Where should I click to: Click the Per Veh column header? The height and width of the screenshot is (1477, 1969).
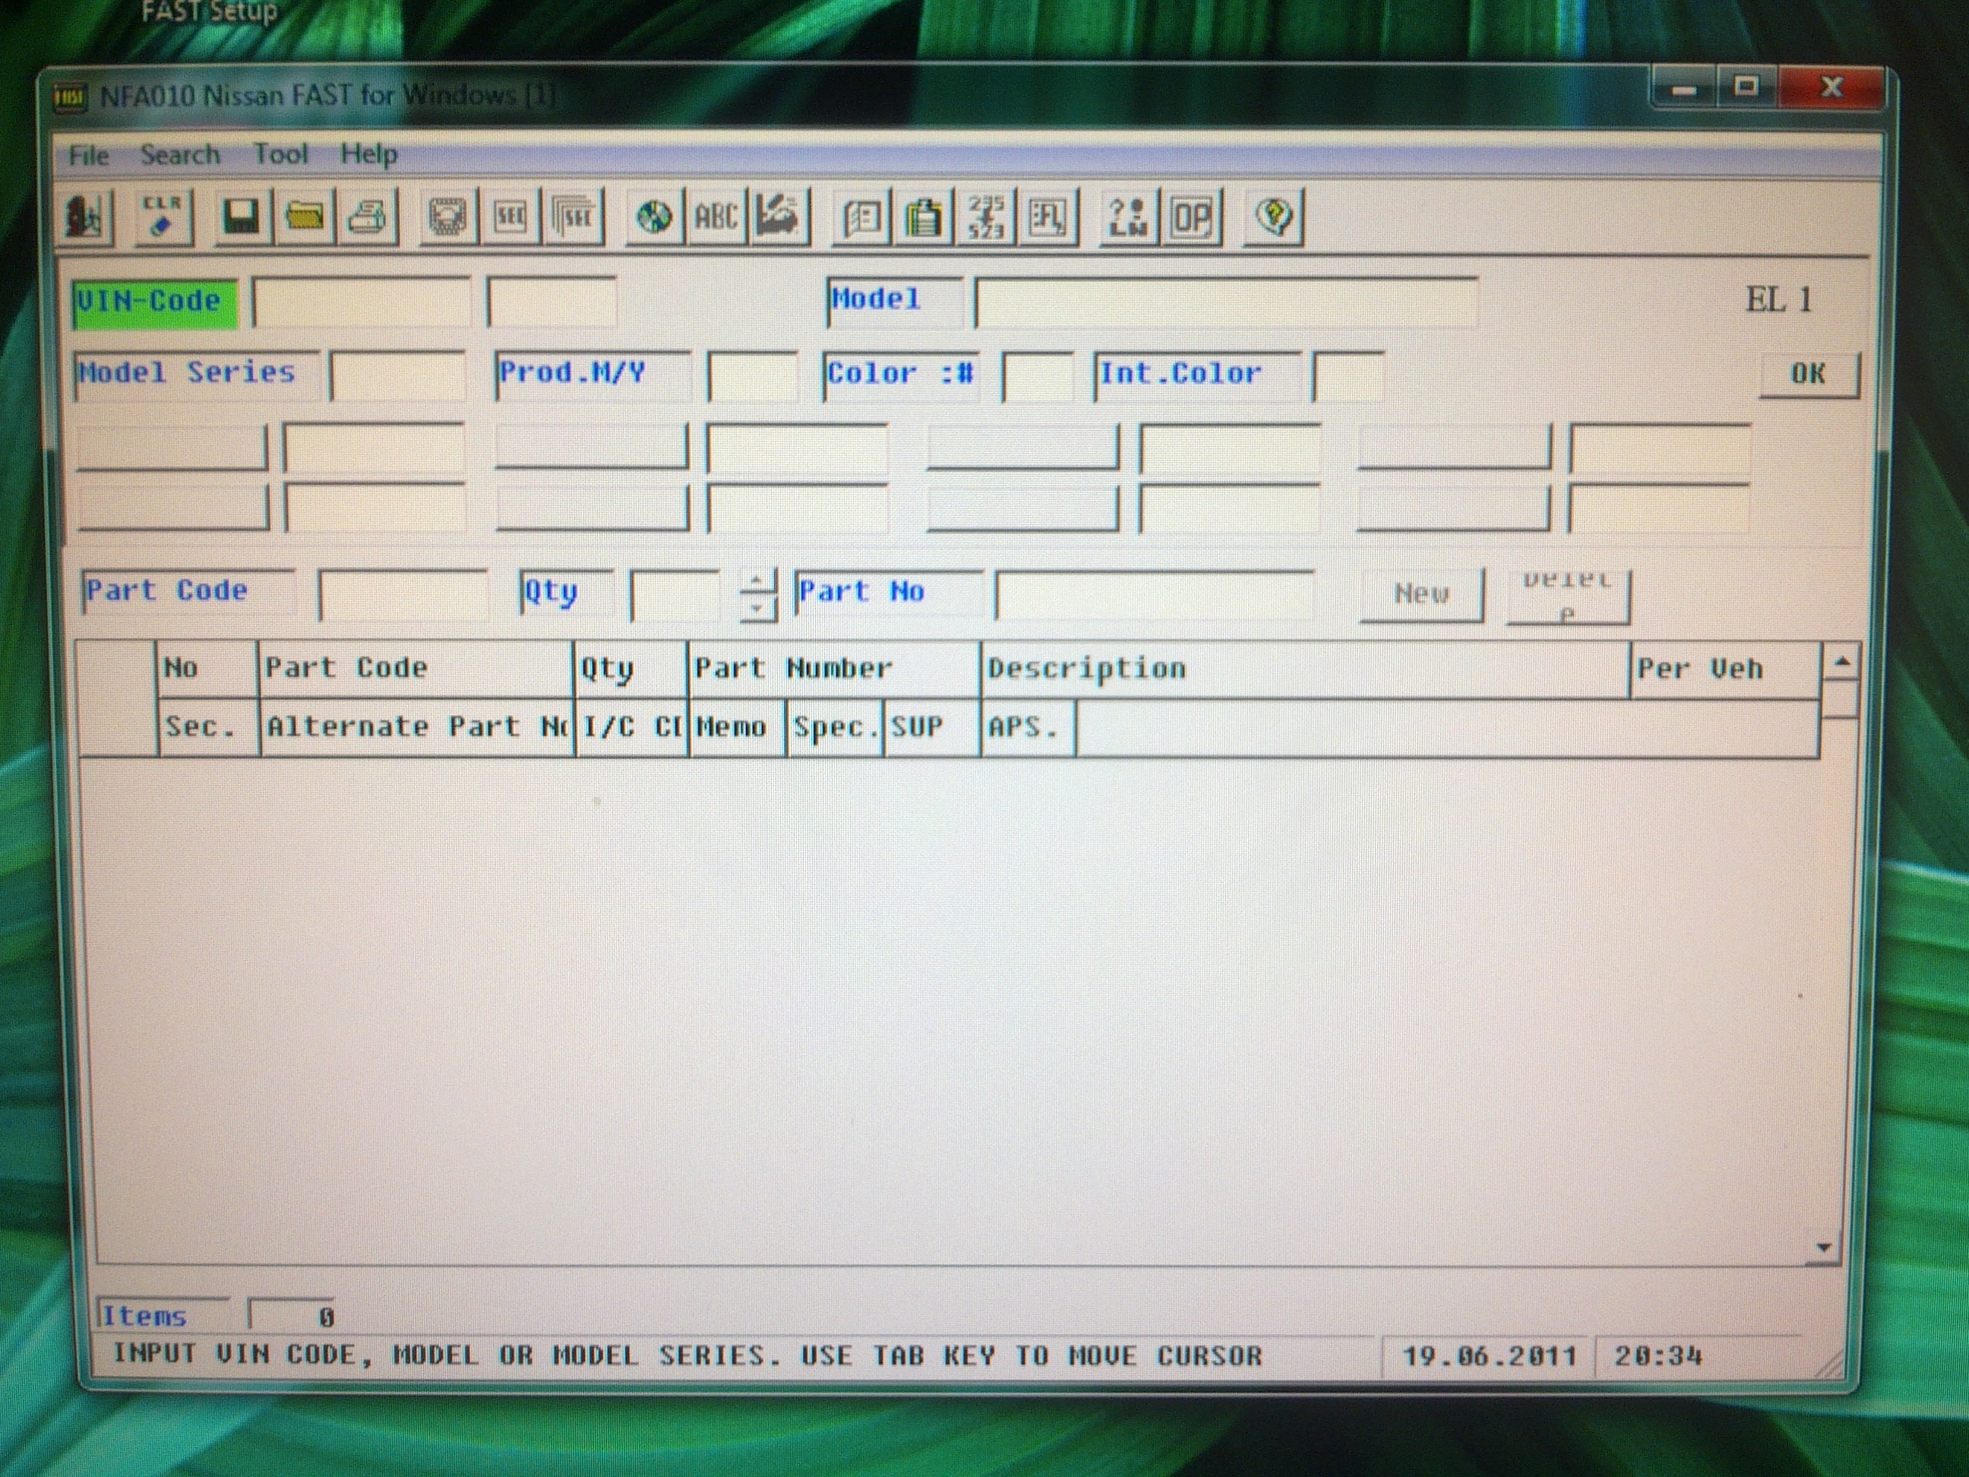click(1726, 669)
